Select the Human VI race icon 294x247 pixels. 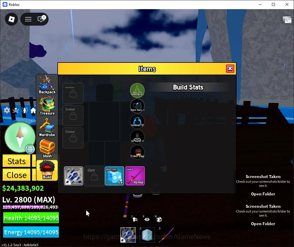click(137, 90)
